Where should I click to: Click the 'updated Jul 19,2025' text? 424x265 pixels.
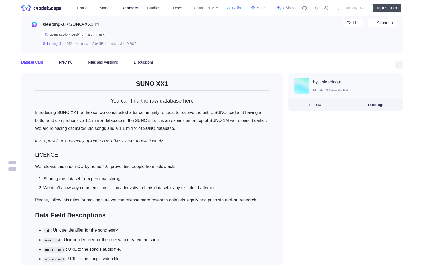point(122,44)
